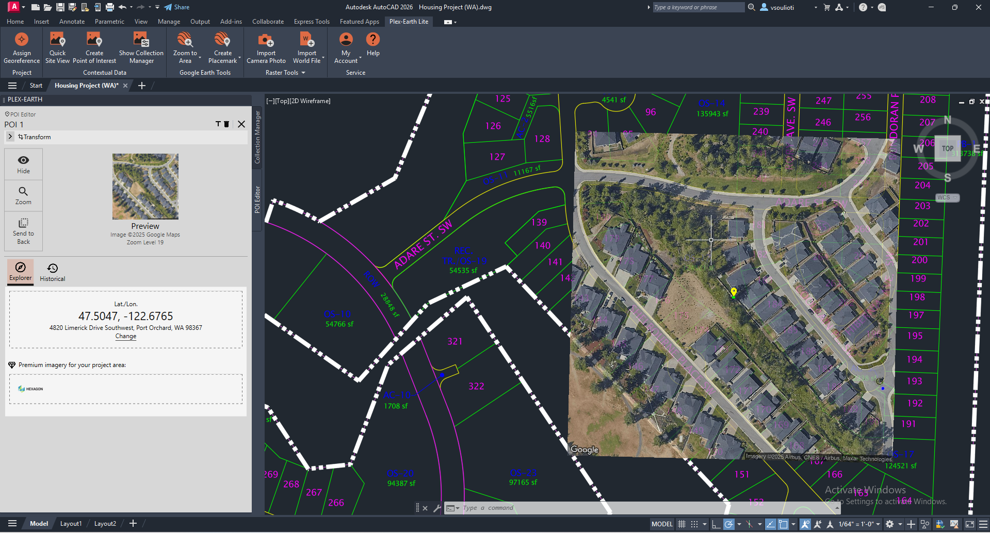Click the Undo arrow
The image size is (990, 533).
click(122, 7)
